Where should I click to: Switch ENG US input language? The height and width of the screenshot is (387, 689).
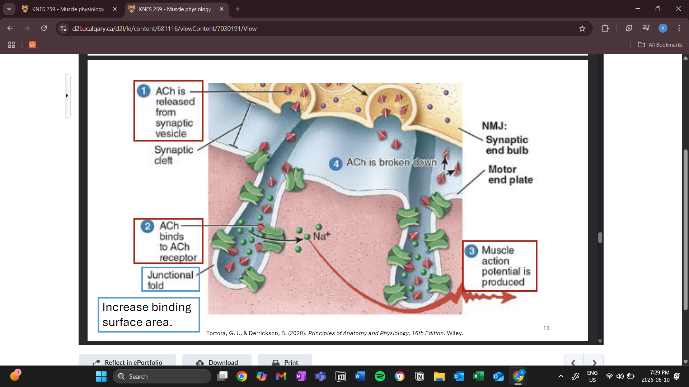click(592, 376)
